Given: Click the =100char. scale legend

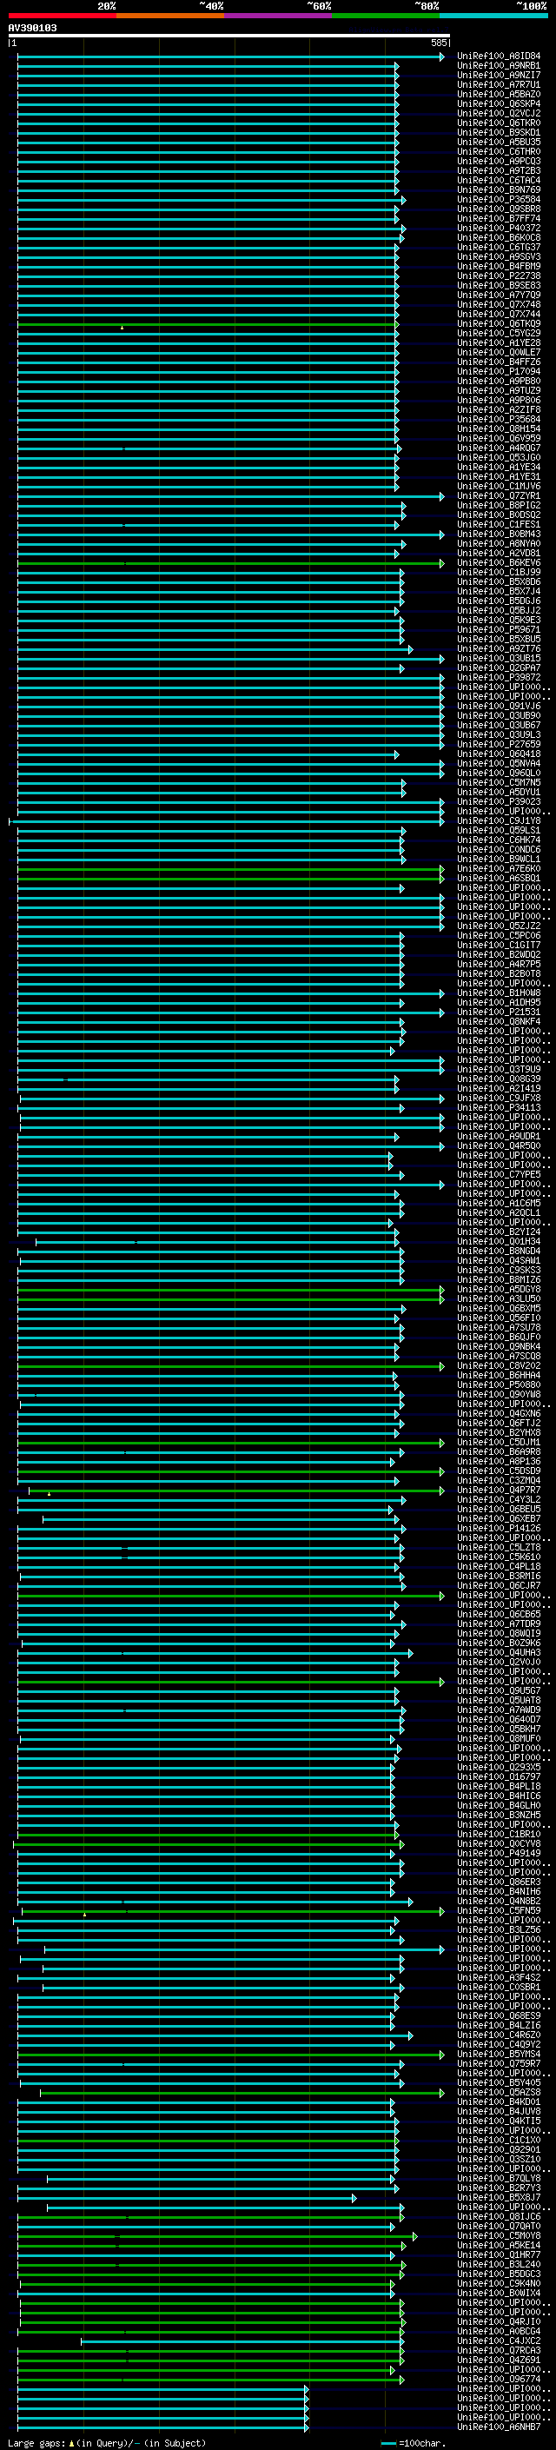Looking at the screenshot, I should (x=413, y=2443).
